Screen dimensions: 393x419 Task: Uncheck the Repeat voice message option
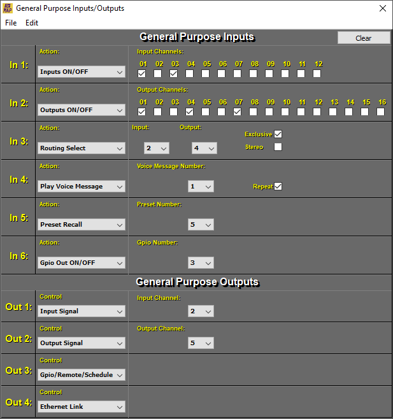[x=278, y=187]
